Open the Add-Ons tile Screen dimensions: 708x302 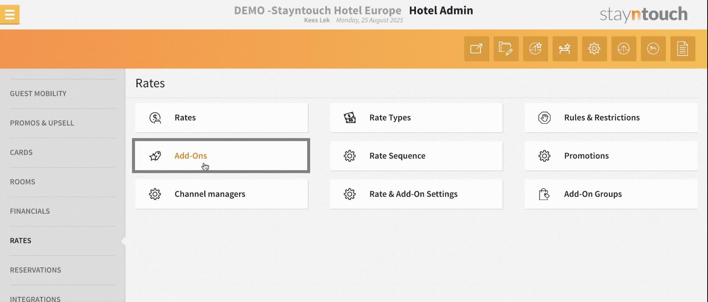221,156
